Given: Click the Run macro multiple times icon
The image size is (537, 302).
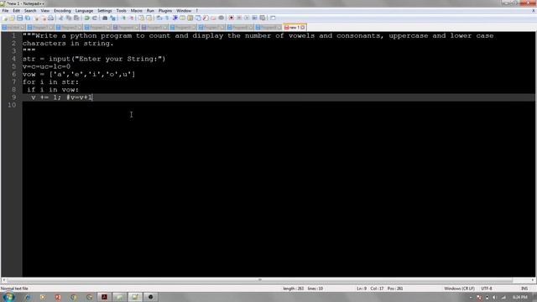Looking at the screenshot, I should [254, 18].
